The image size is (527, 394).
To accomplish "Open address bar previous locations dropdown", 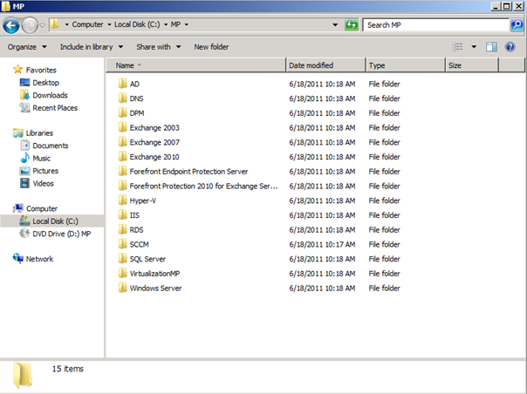I will point(335,25).
